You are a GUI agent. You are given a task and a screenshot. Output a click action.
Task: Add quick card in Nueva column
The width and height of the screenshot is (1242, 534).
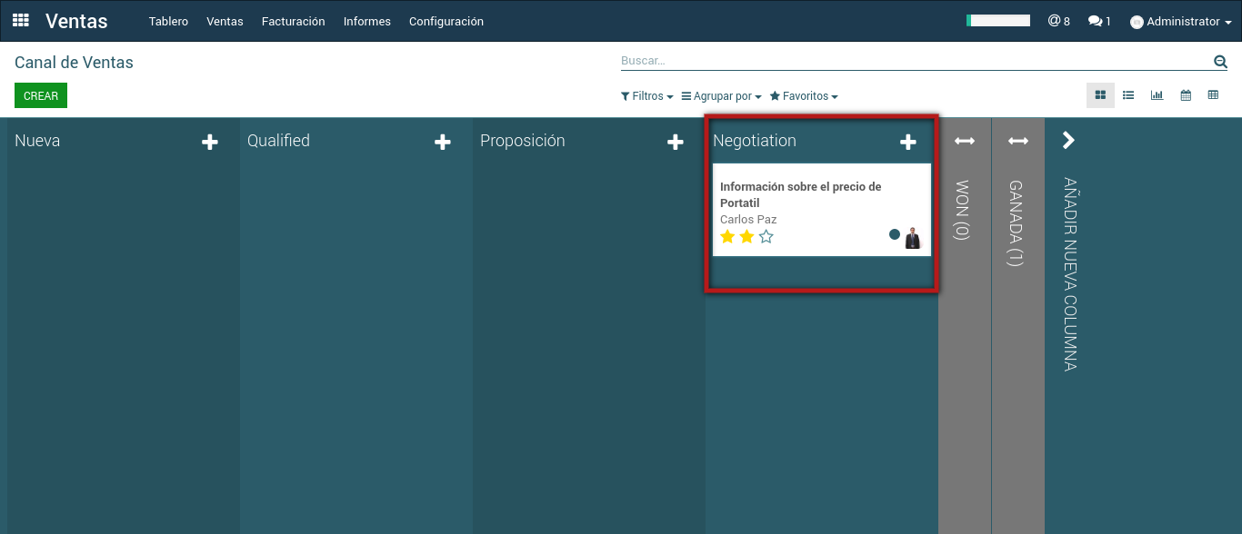point(210,142)
